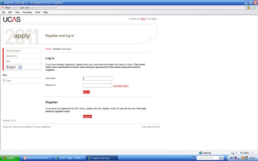Viewport: 258px width, 161px height.
Task: Click the red log in button
Action: pos(87,92)
